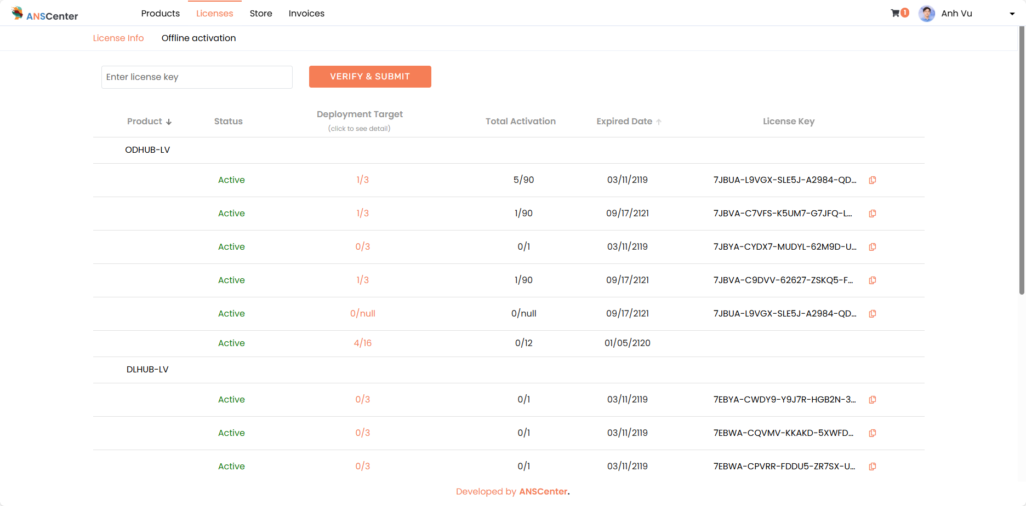Copy license key 7JBVA-C7VFS-K5UM7

[873, 214]
